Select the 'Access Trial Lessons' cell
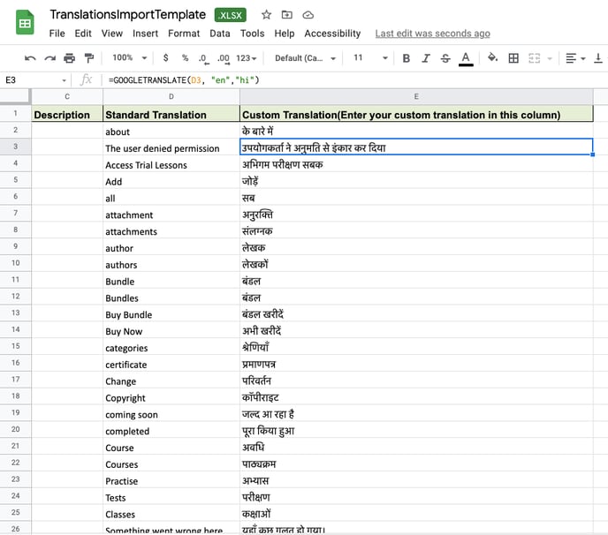This screenshot has height=535, width=608. tap(171, 163)
